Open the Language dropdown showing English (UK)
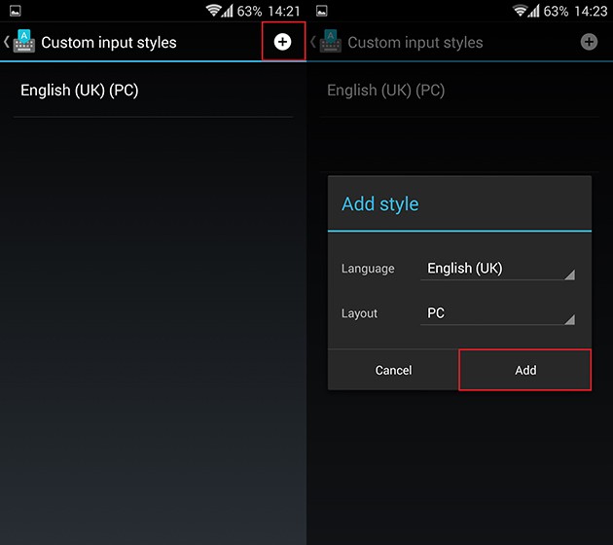613x545 pixels. (x=497, y=269)
